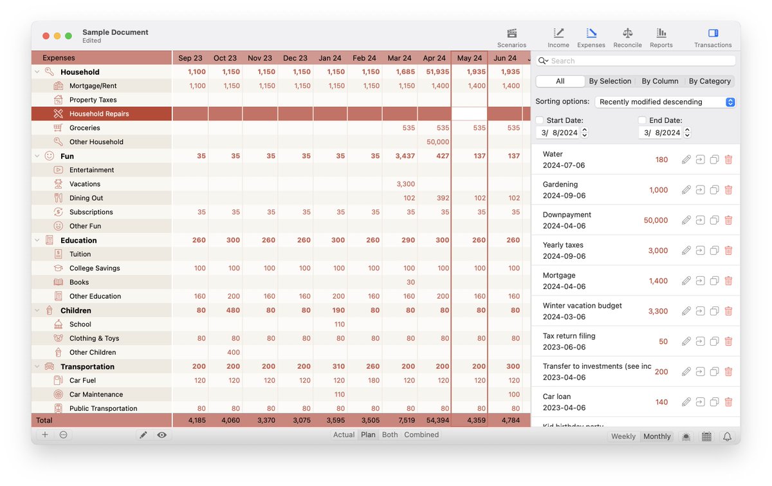Click inside the search field
Screen dimensions: 772x486
tap(637, 60)
